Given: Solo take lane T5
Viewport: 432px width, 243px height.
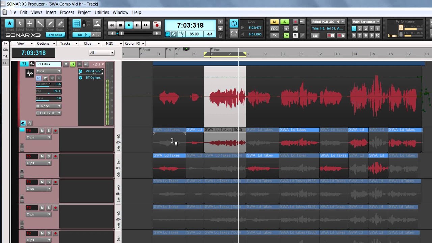Looking at the screenshot, I should point(49,156).
